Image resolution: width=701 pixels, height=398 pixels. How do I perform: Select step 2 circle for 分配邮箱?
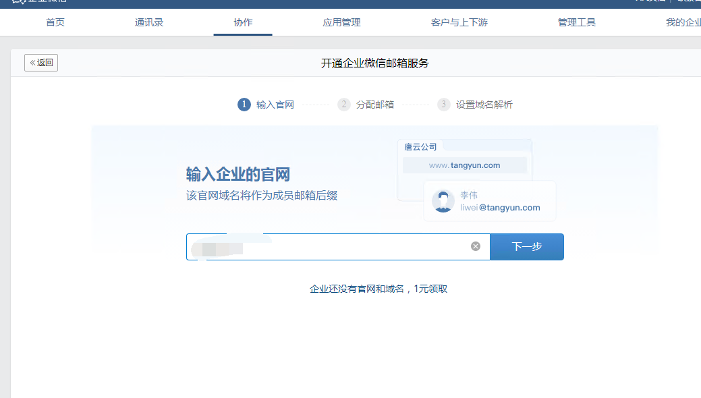coord(344,105)
